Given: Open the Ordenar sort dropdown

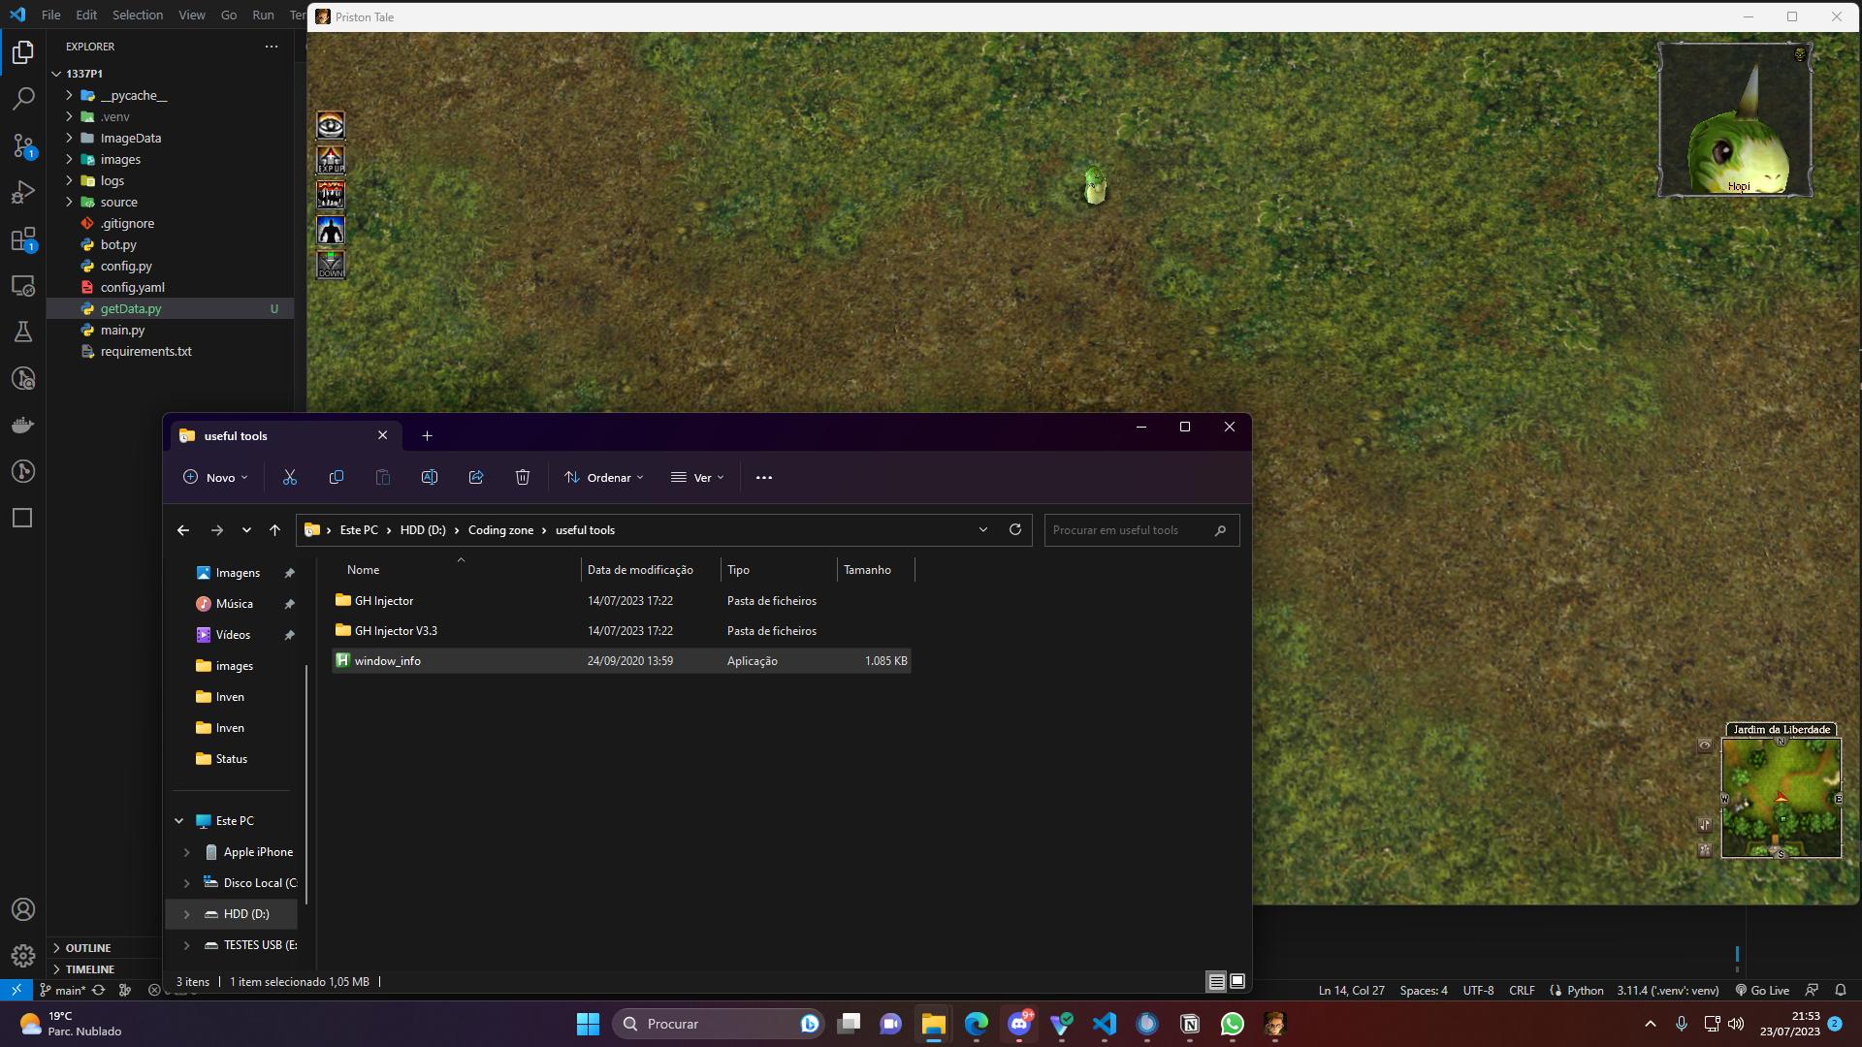Looking at the screenshot, I should click(x=604, y=477).
